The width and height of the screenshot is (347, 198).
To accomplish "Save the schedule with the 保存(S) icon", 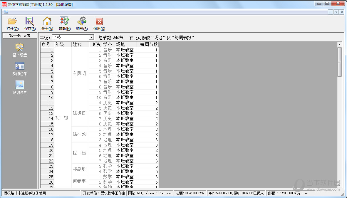I will pos(30,24).
